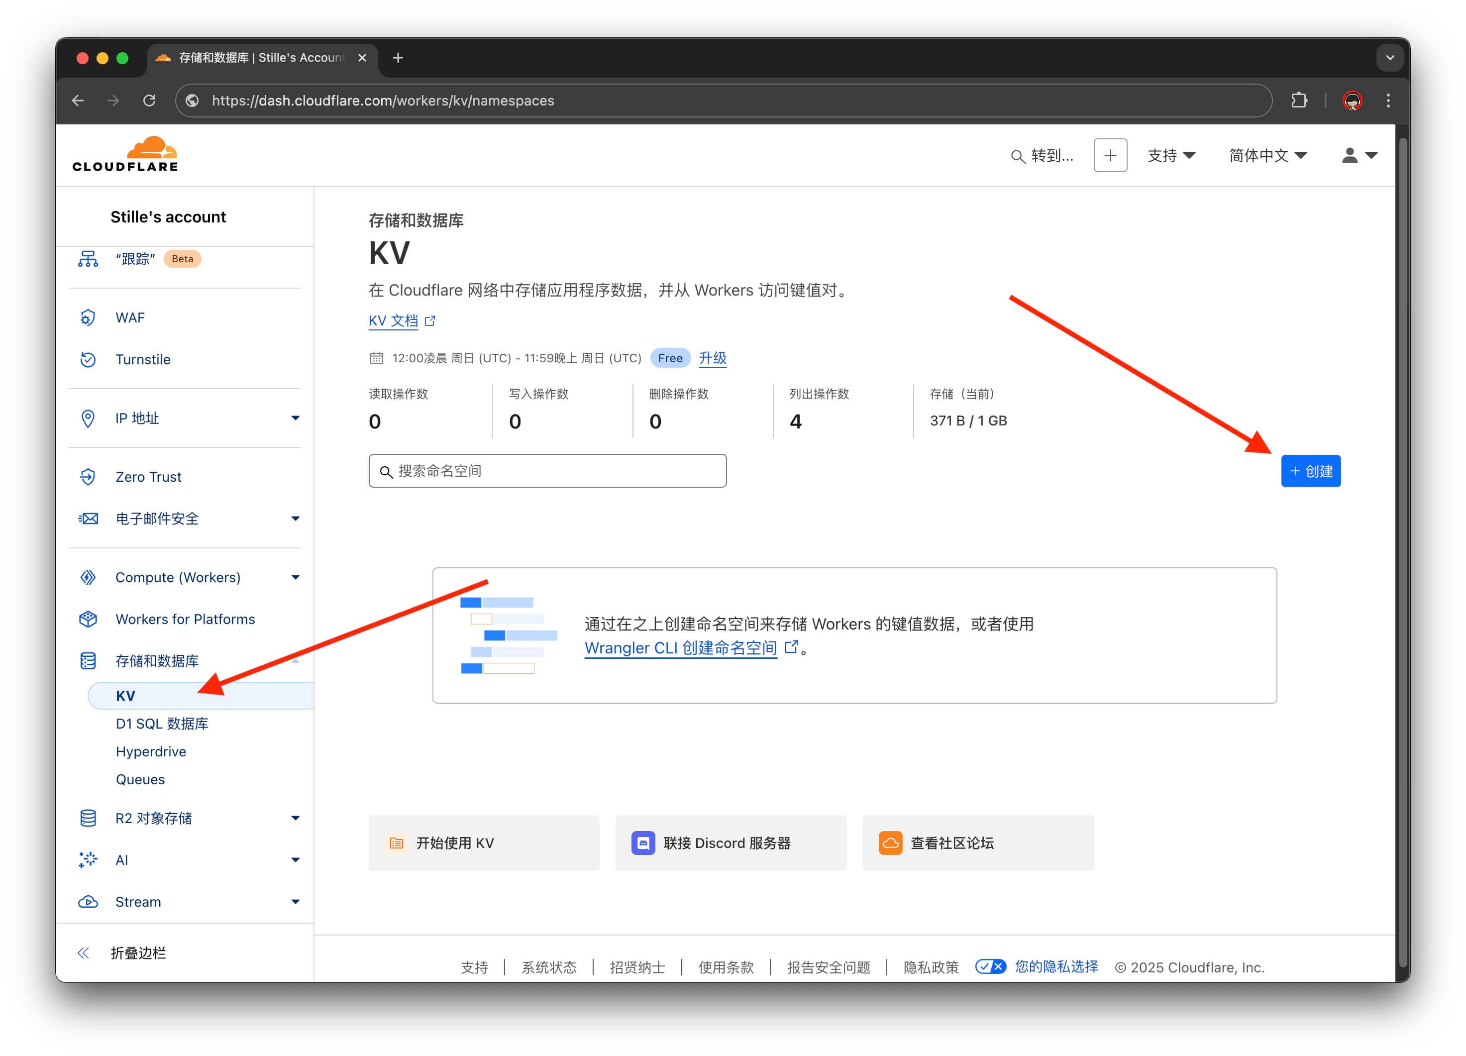The width and height of the screenshot is (1466, 1056).
Task: Open D1 SQL 数据库 in sidebar
Action: point(162,723)
